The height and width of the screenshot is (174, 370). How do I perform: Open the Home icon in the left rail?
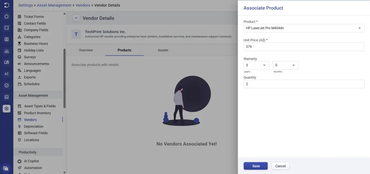7,16
